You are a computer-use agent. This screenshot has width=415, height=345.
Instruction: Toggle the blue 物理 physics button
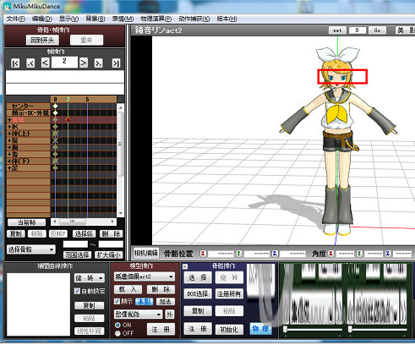coord(260,329)
